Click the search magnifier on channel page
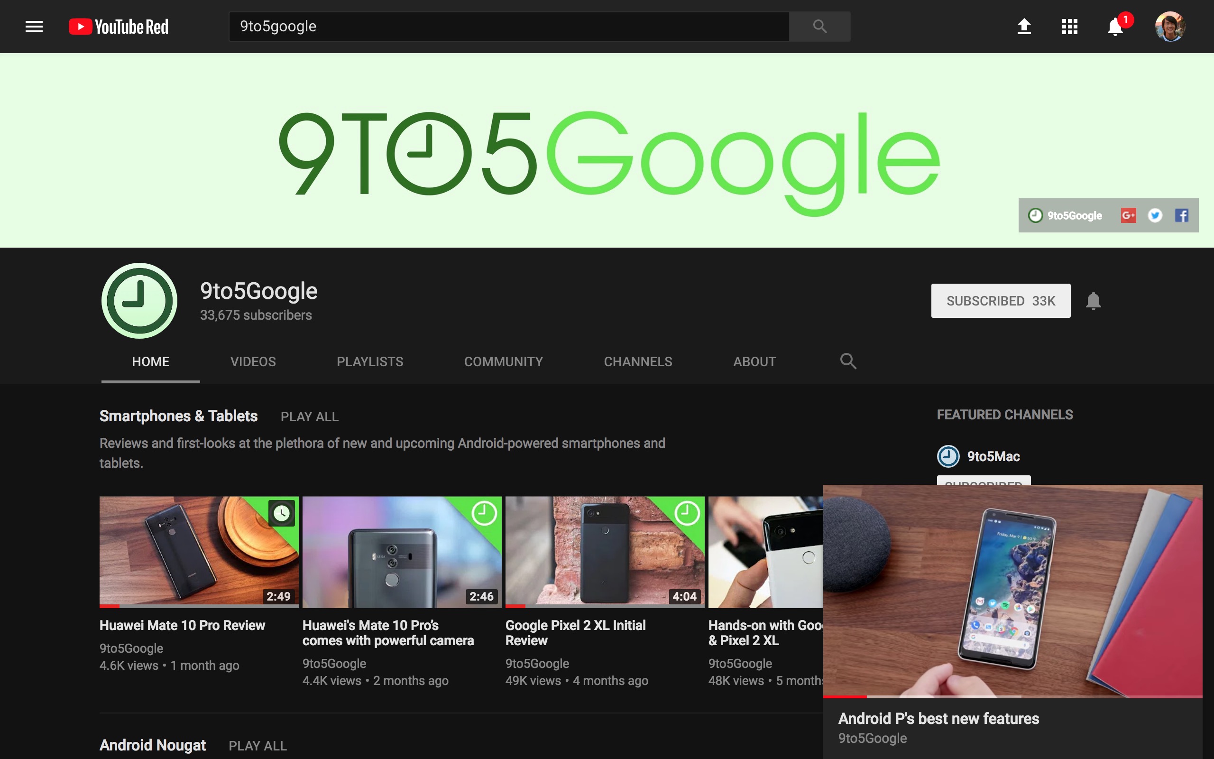1214x759 pixels. 846,361
